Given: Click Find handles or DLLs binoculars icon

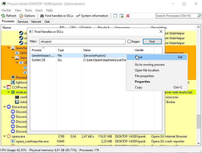Looking at the screenshot, I should [x=42, y=16].
